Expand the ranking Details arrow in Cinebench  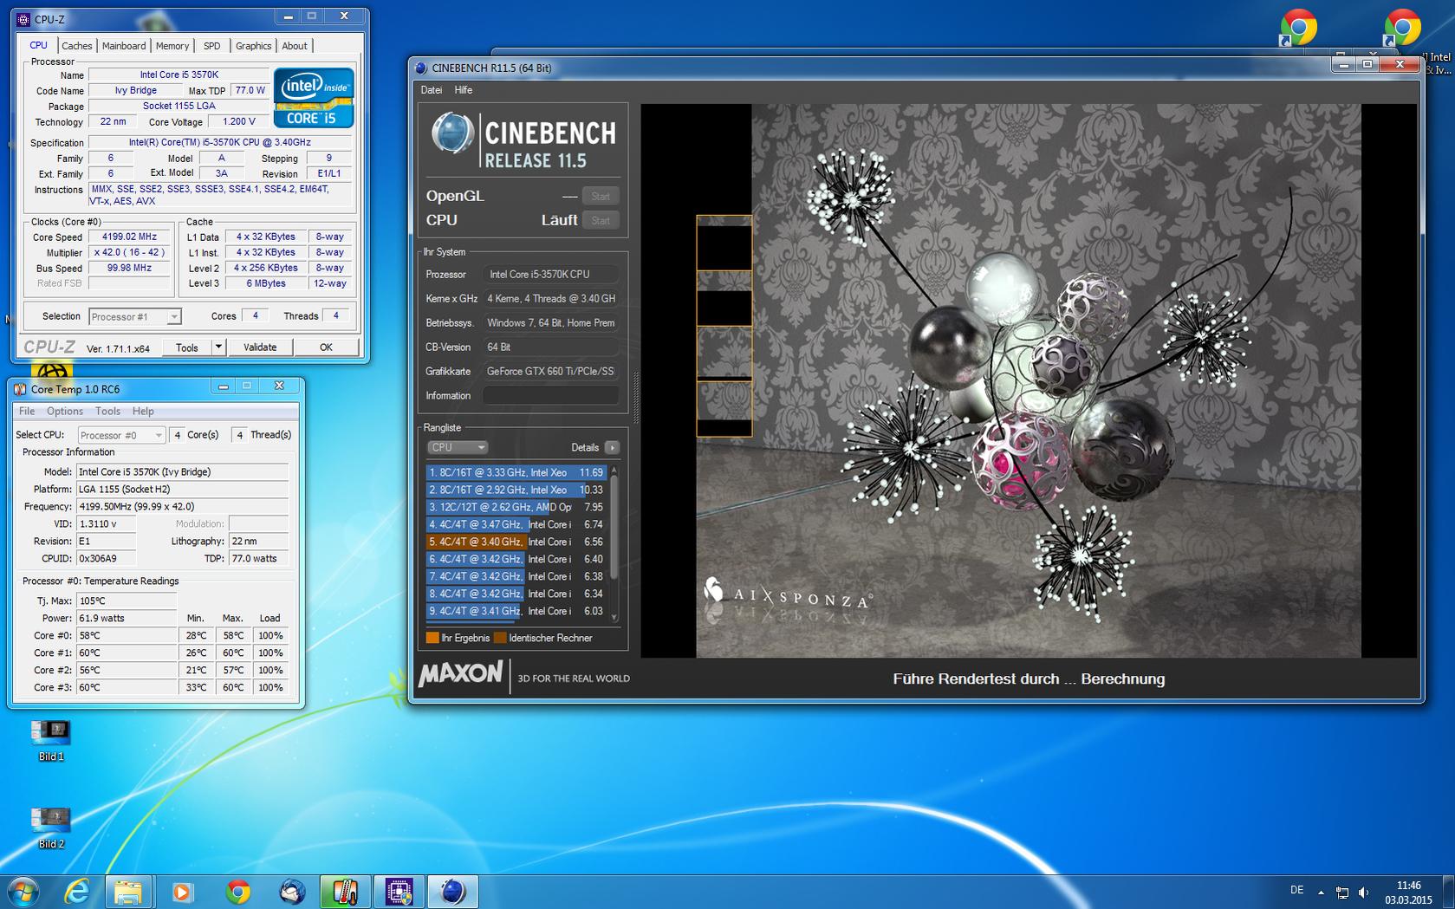(612, 447)
